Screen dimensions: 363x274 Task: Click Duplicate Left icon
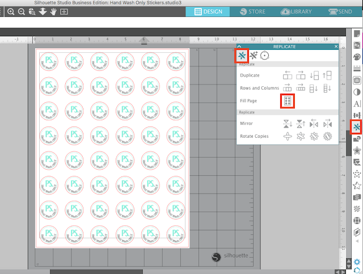288,75
